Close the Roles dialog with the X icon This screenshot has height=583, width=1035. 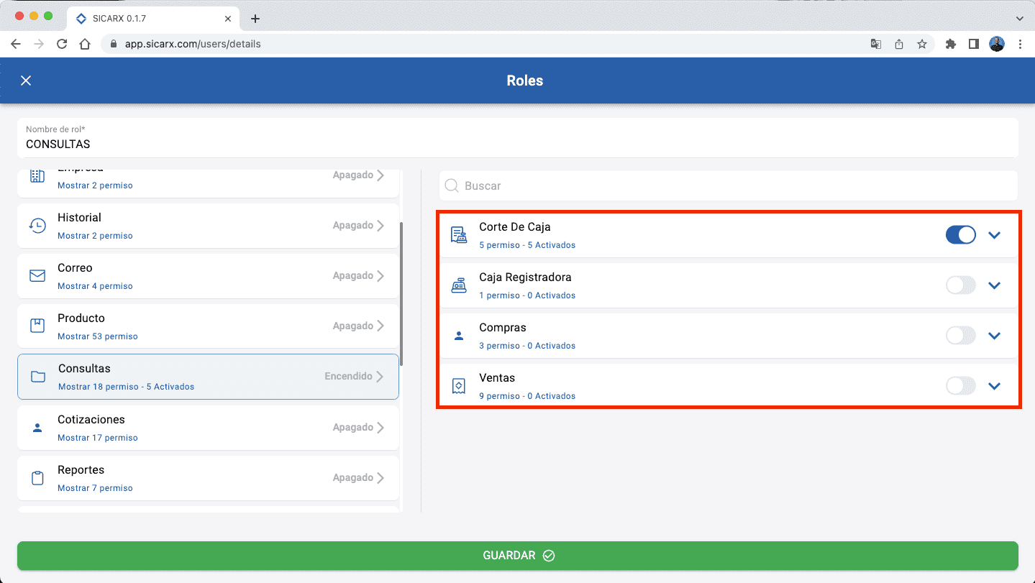tap(26, 81)
